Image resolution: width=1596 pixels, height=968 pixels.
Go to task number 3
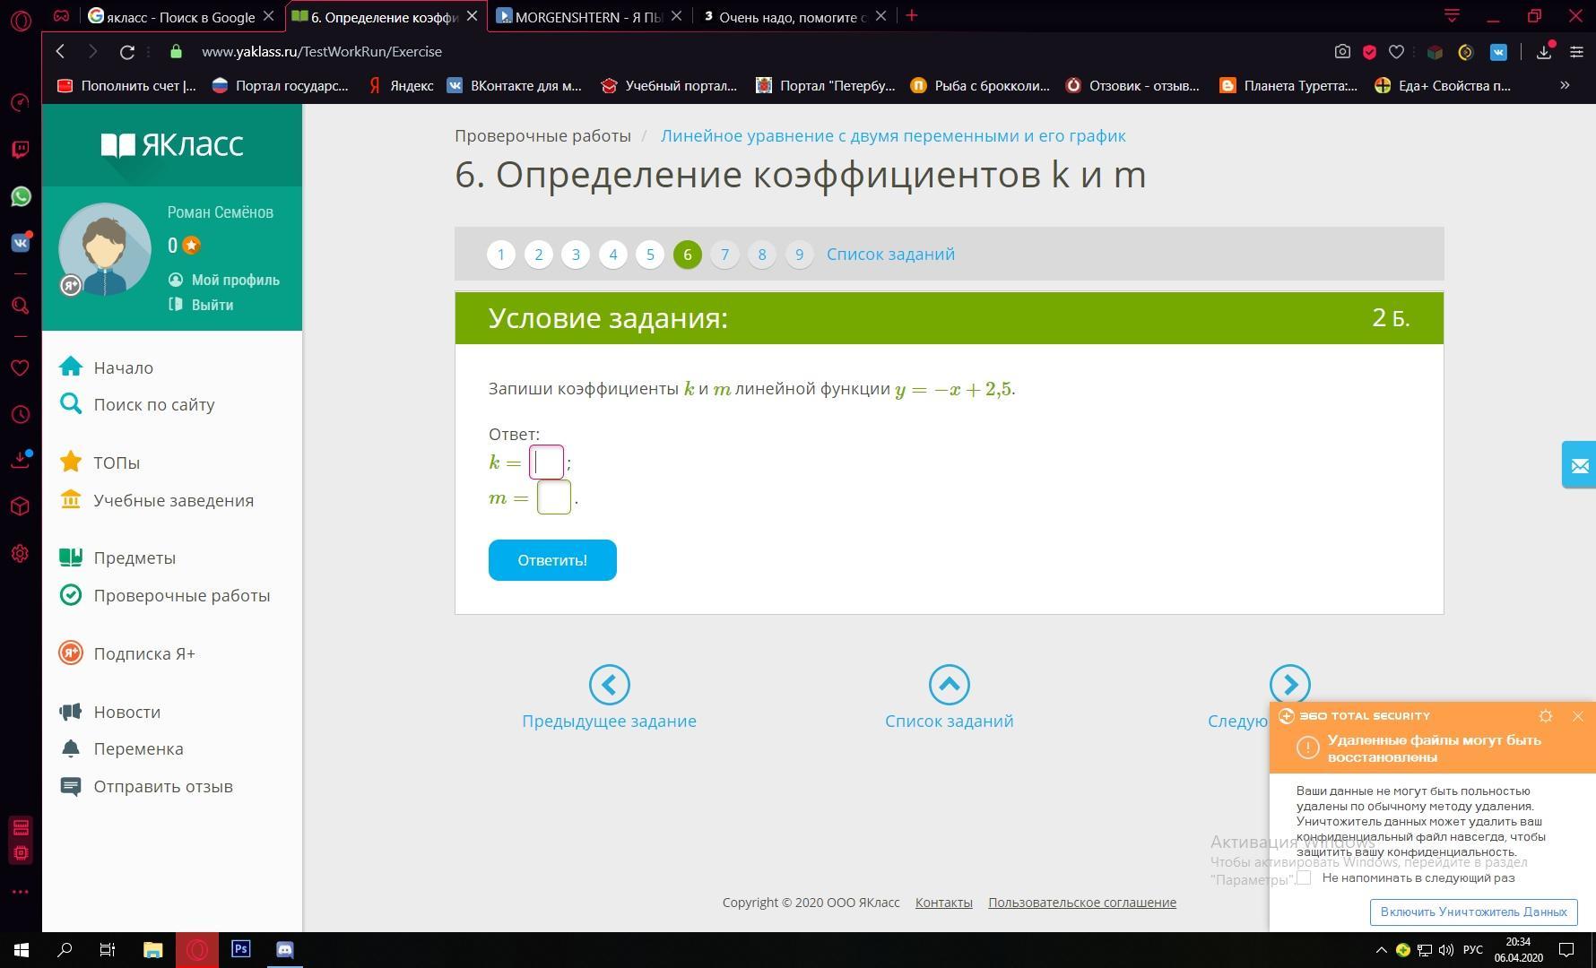point(576,255)
